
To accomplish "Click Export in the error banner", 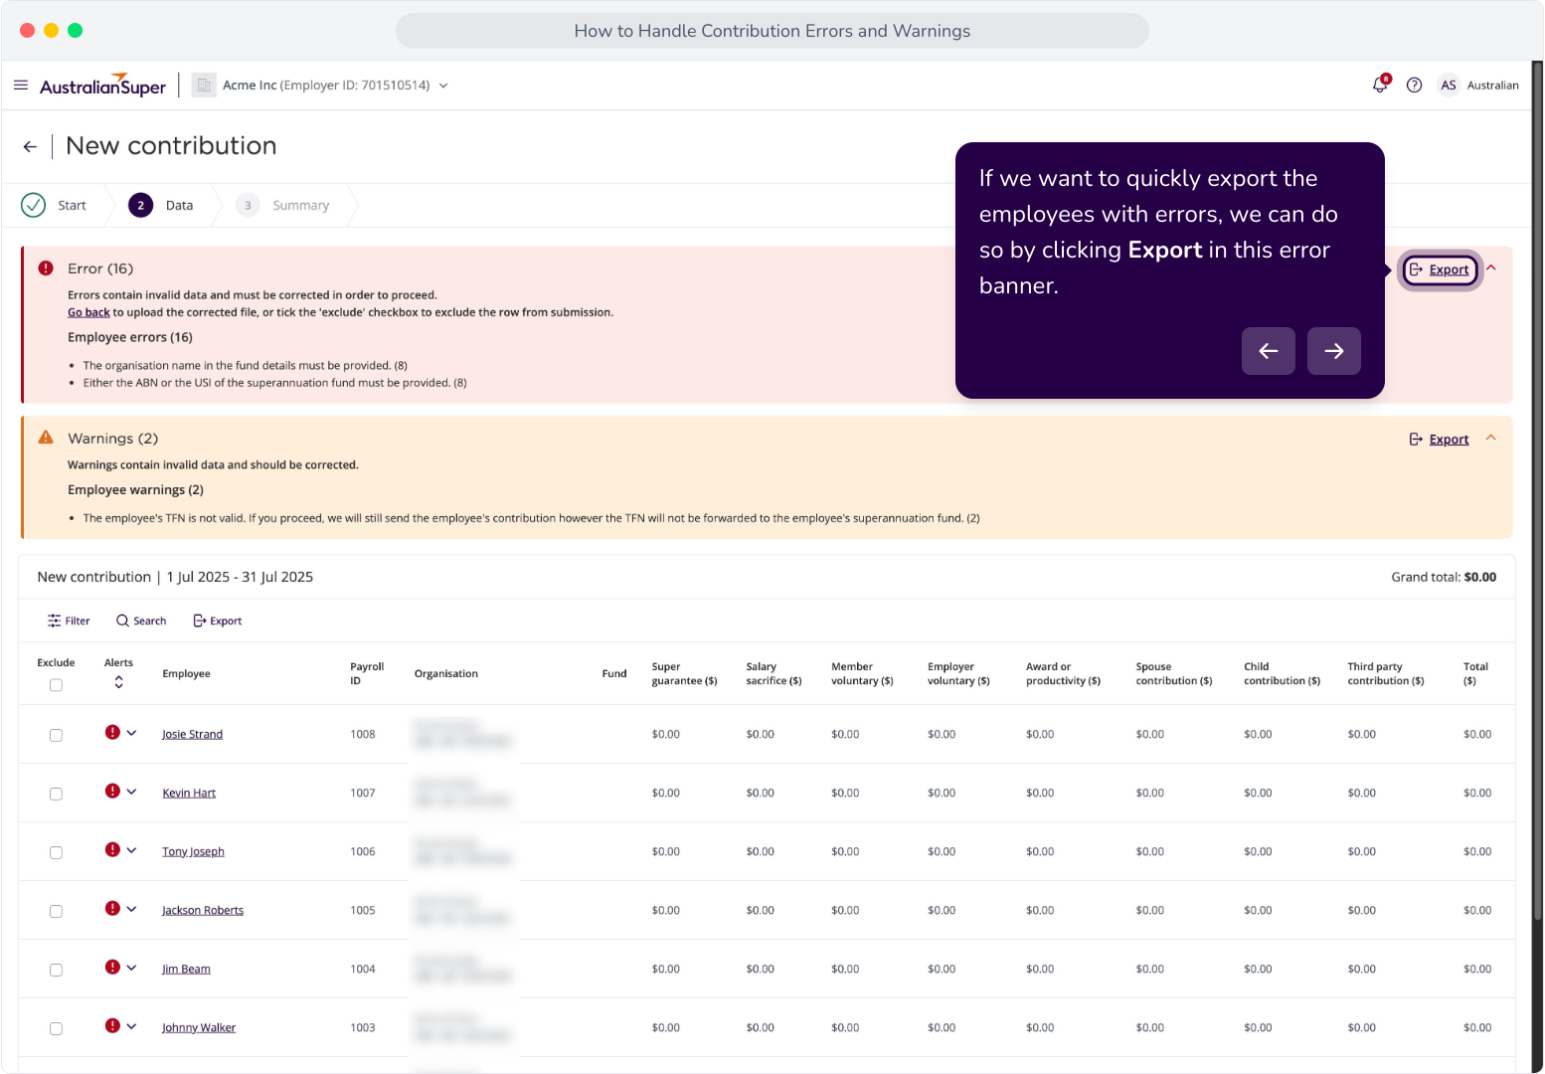I will pos(1441,269).
